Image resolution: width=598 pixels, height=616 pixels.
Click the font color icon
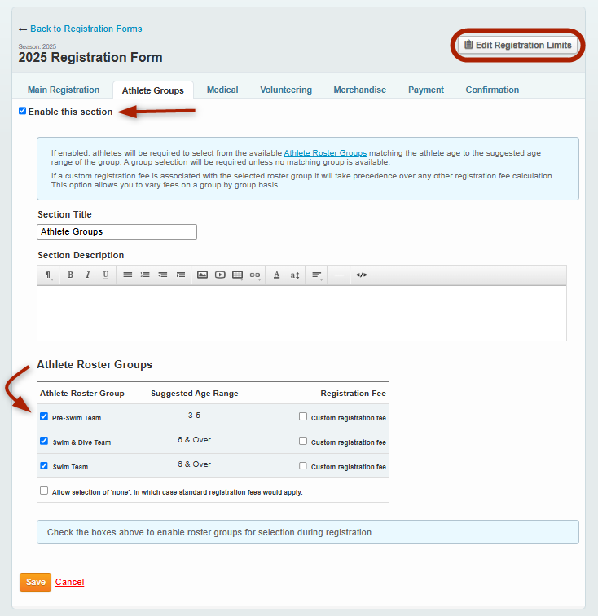(x=277, y=275)
